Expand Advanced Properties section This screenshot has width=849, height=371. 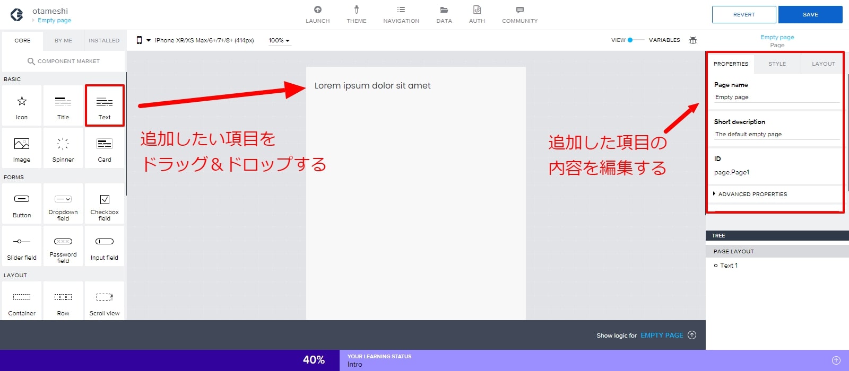tap(752, 195)
